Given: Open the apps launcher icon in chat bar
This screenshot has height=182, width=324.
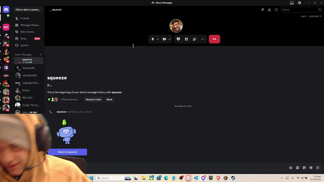Looking at the screenshot, I should point(318,168).
